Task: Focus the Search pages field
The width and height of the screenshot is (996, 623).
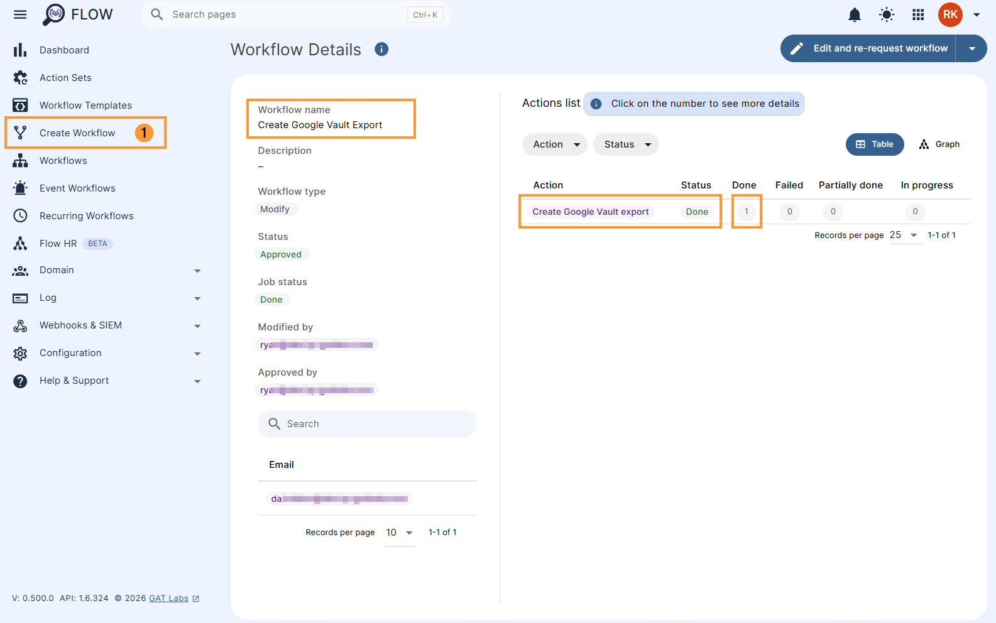Action: pyautogui.click(x=296, y=14)
